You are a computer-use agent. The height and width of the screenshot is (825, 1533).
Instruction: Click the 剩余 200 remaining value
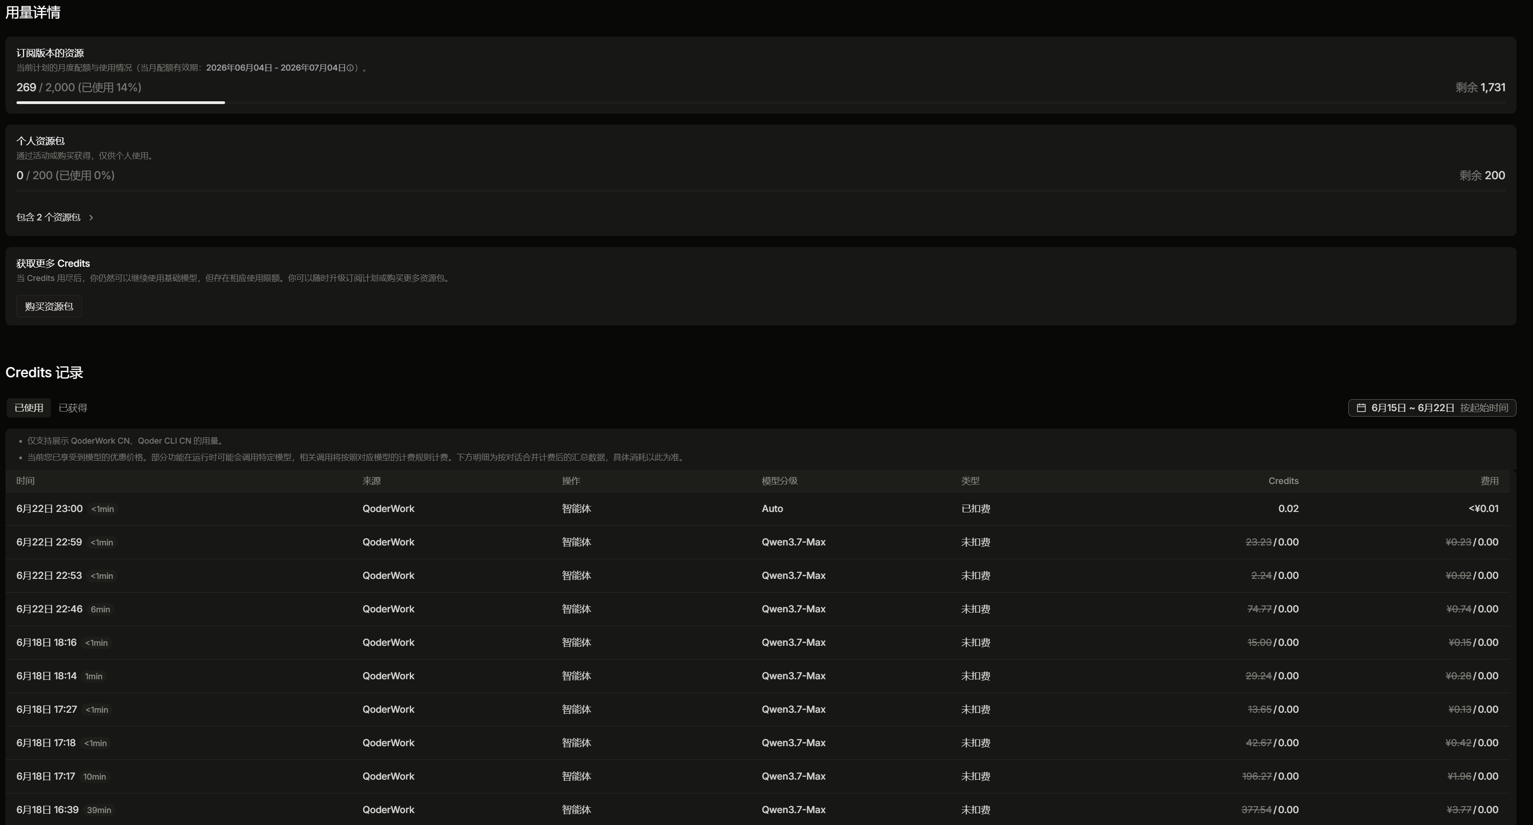[x=1482, y=176]
